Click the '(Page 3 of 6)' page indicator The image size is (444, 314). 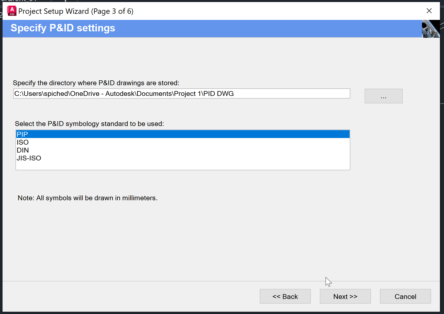pos(112,11)
